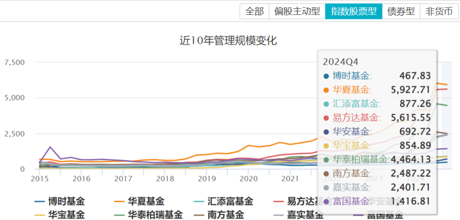Click the 2018 x-axis label
Image resolution: width=460 pixels, height=220 pixels.
[x=164, y=179]
